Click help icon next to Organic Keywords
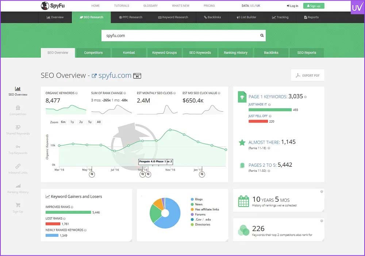This screenshot has width=365, height=256. (77, 93)
